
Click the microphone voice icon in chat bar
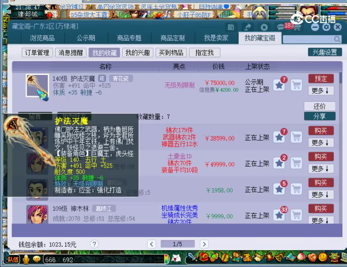point(26,259)
